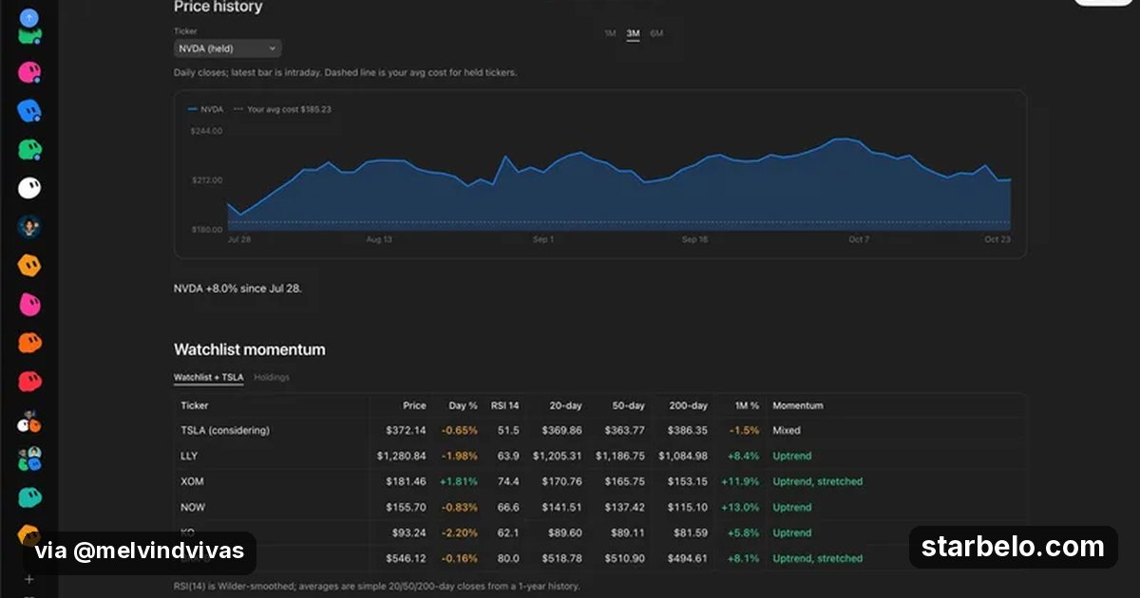The width and height of the screenshot is (1140, 598).
Task: Sort the table by the RSI 14 column
Action: (x=504, y=405)
